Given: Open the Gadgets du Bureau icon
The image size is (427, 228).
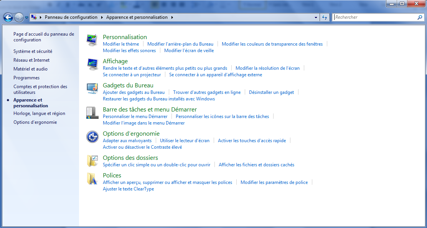Looking at the screenshot, I should (92, 88).
